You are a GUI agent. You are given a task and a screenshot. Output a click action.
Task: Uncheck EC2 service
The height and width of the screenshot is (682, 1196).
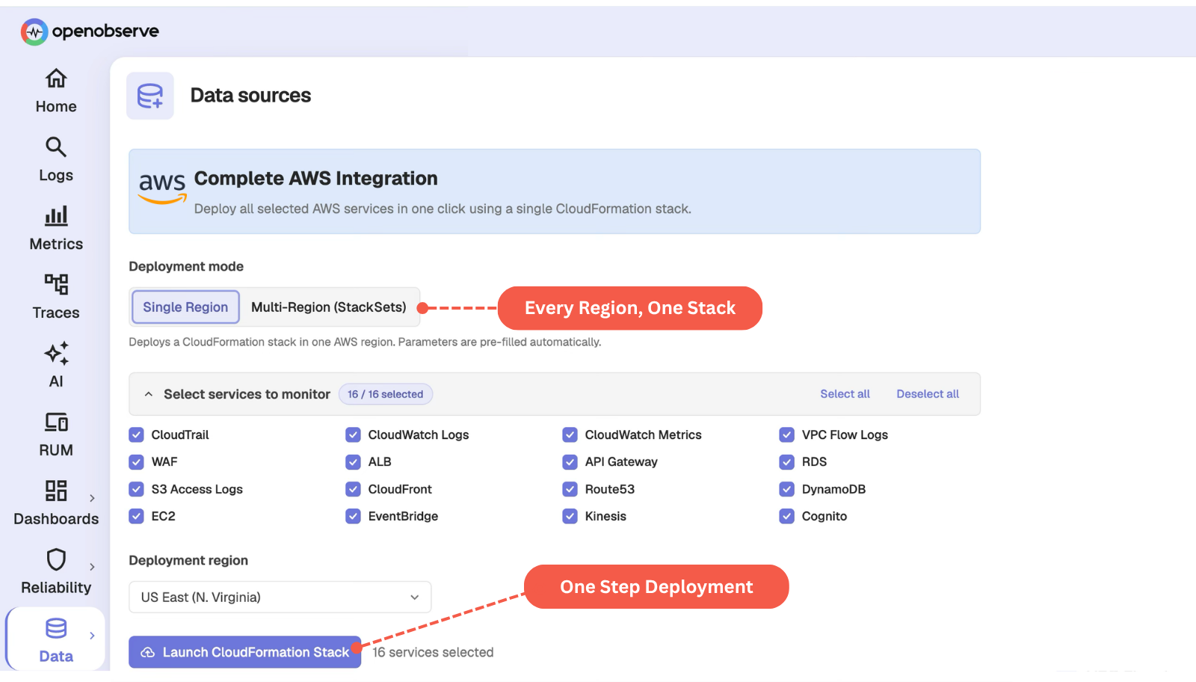(136, 516)
